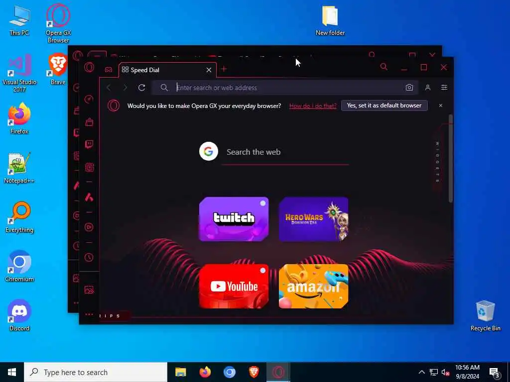The width and height of the screenshot is (510, 382).
Task: Open Chromium from the taskbar
Action: pos(229,372)
